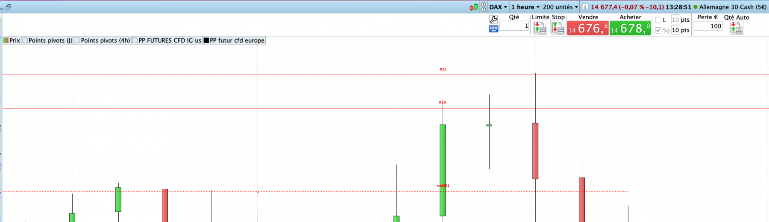Click the Qté quantity input field
This screenshot has height=222, width=769.
[x=514, y=26]
